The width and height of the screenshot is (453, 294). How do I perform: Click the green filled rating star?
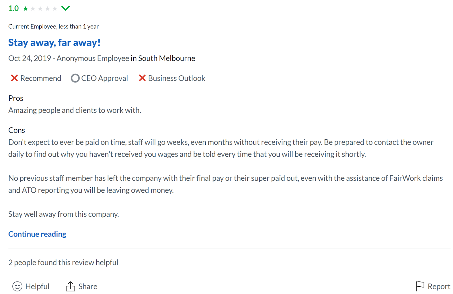pos(25,8)
